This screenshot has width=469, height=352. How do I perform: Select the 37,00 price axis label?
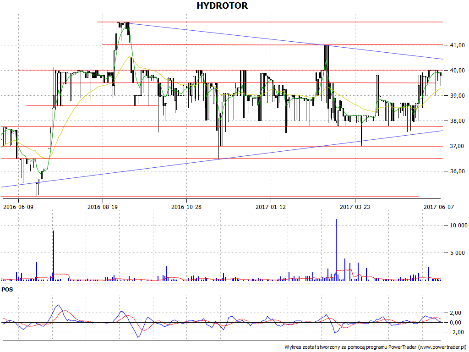pos(457,146)
